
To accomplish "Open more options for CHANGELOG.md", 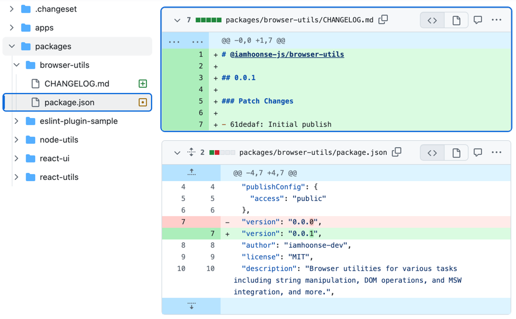I will pyautogui.click(x=496, y=20).
